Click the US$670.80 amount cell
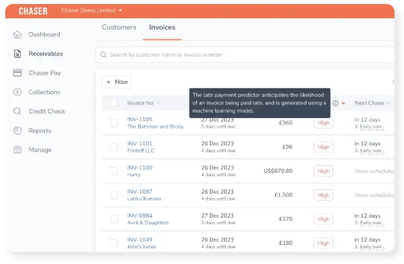This screenshot has height=264, width=404. click(278, 171)
